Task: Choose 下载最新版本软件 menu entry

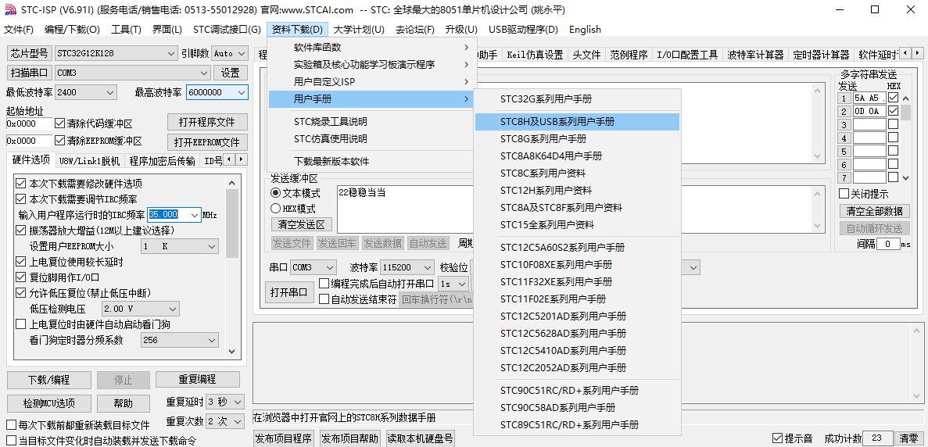Action: (x=371, y=162)
